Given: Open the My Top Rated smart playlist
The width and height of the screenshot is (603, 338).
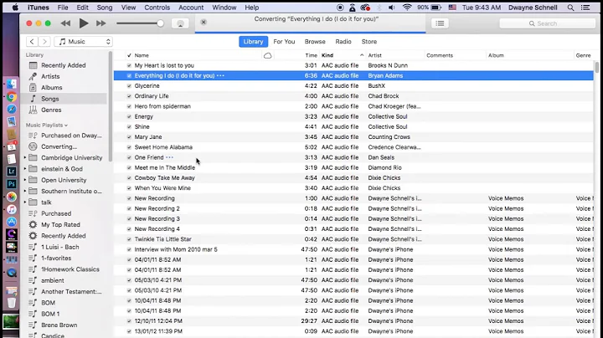Looking at the screenshot, I should (60, 225).
